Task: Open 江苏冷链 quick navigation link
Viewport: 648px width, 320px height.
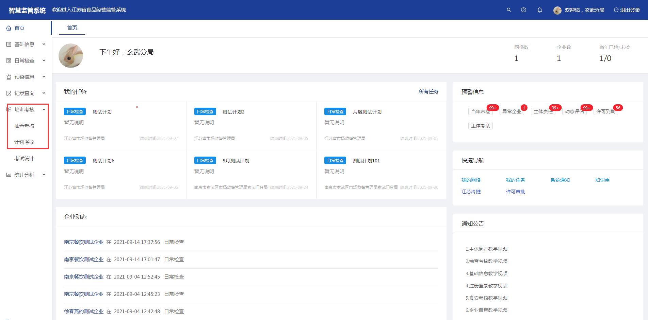Action: 471,192
